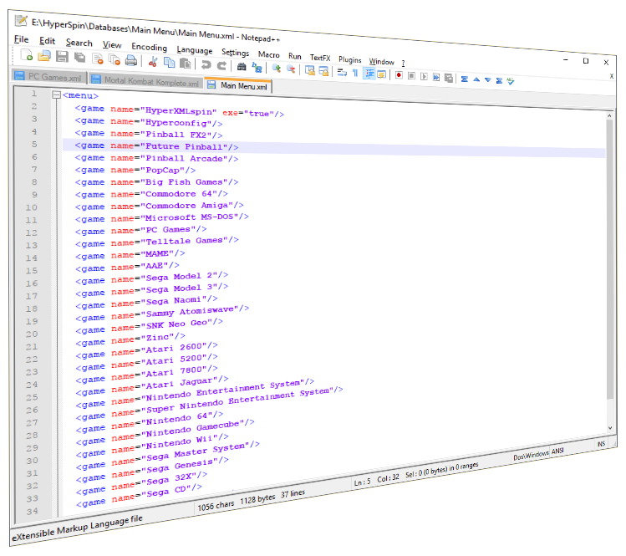Click "INS" indicator in status bar
The image size is (626, 556).
(x=601, y=443)
